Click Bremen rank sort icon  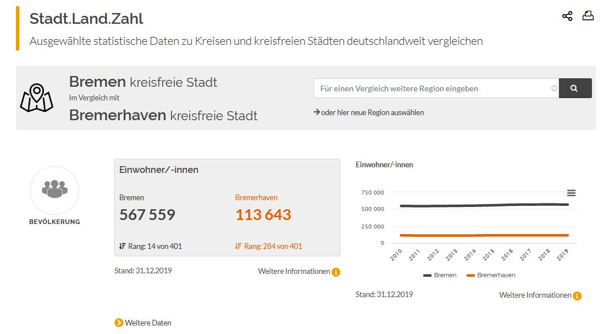[x=122, y=246]
